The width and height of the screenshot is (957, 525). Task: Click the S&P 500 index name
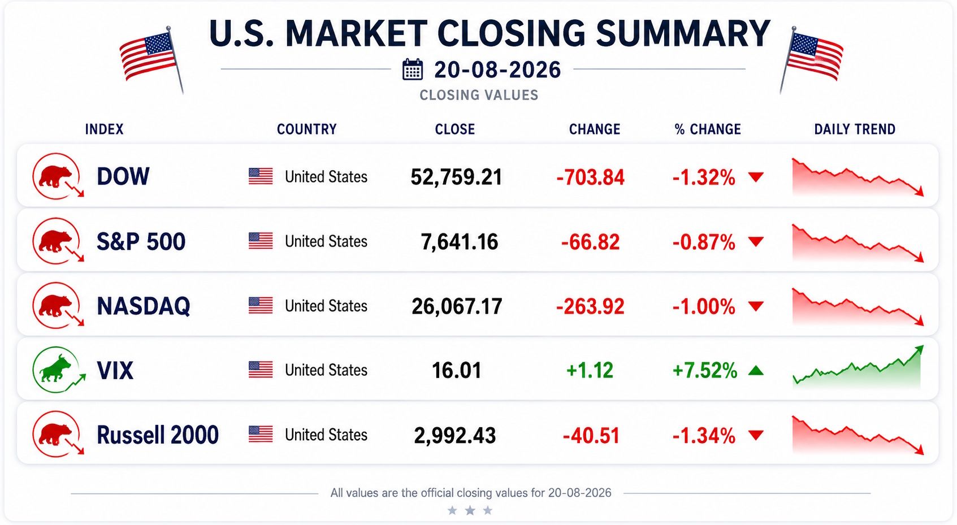(x=141, y=241)
